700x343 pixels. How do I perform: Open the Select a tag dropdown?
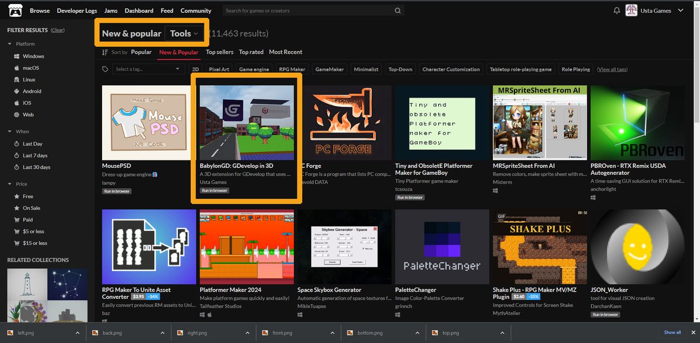[148, 68]
